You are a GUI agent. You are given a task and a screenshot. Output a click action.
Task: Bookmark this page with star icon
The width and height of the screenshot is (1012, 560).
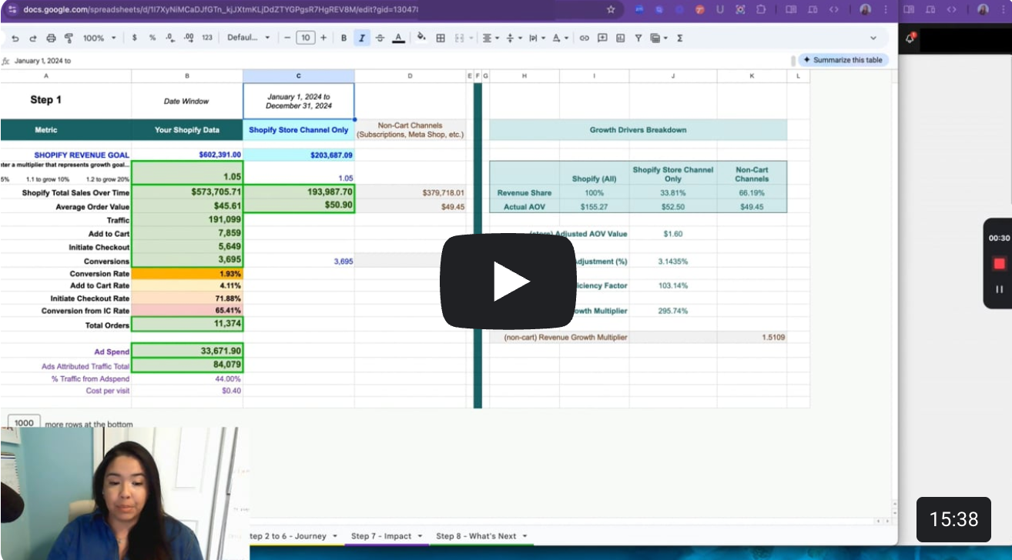coord(611,9)
